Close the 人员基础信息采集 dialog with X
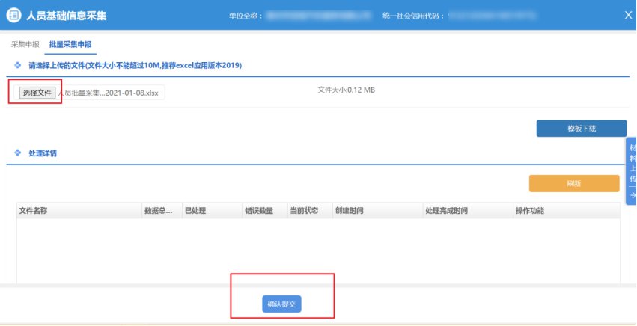 point(627,15)
